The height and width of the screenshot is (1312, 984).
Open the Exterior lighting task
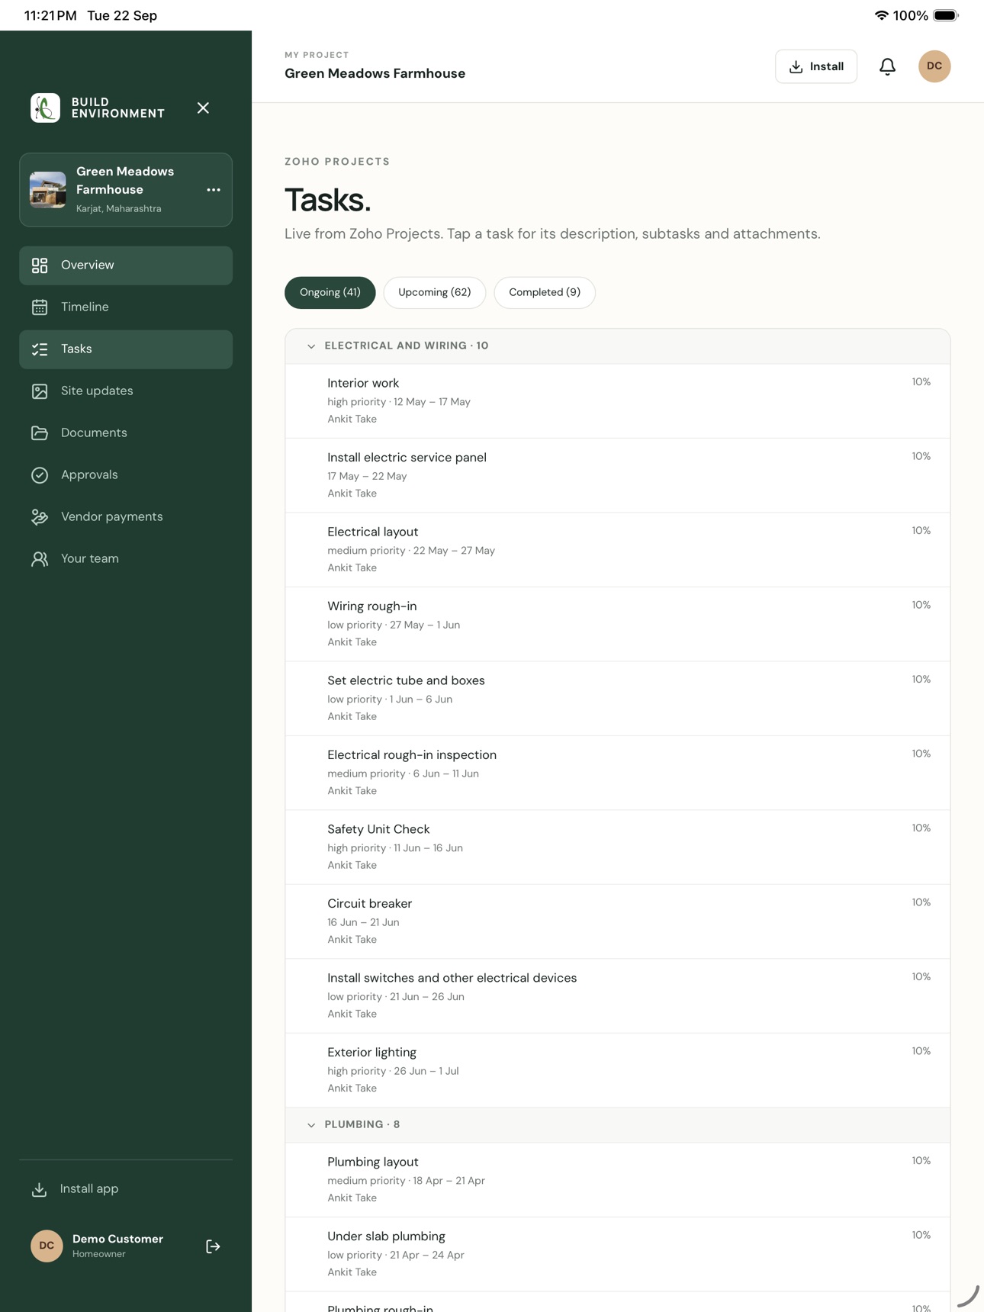pos(618,1070)
